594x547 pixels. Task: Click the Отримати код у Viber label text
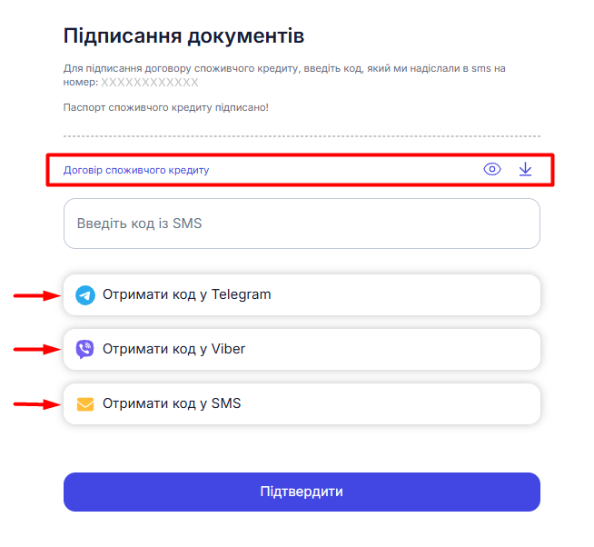(x=174, y=349)
